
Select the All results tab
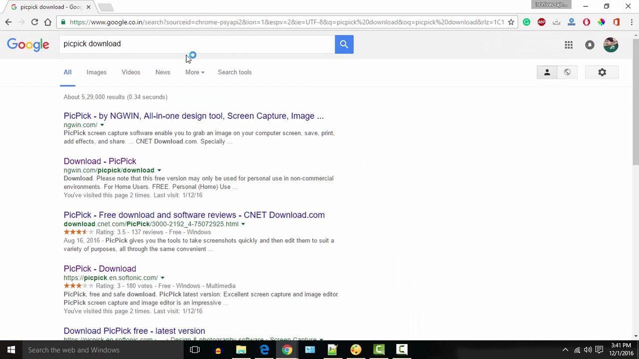67,72
